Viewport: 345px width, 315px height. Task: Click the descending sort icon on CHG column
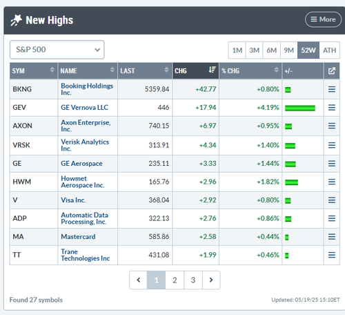(212, 70)
